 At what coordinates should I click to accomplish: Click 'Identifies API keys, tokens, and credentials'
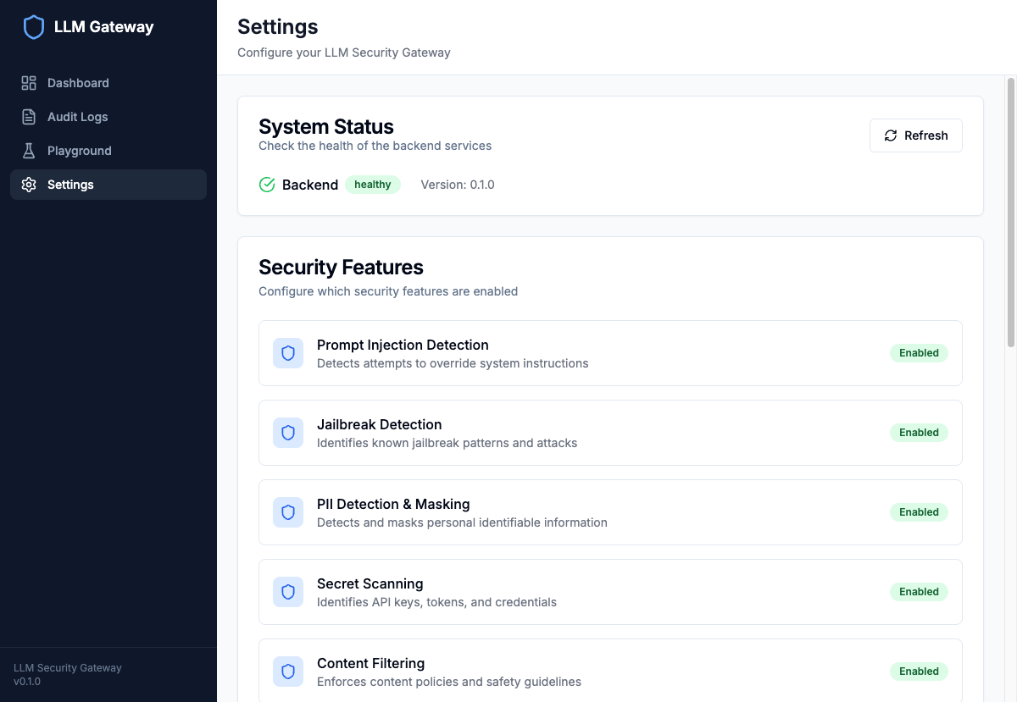(437, 602)
